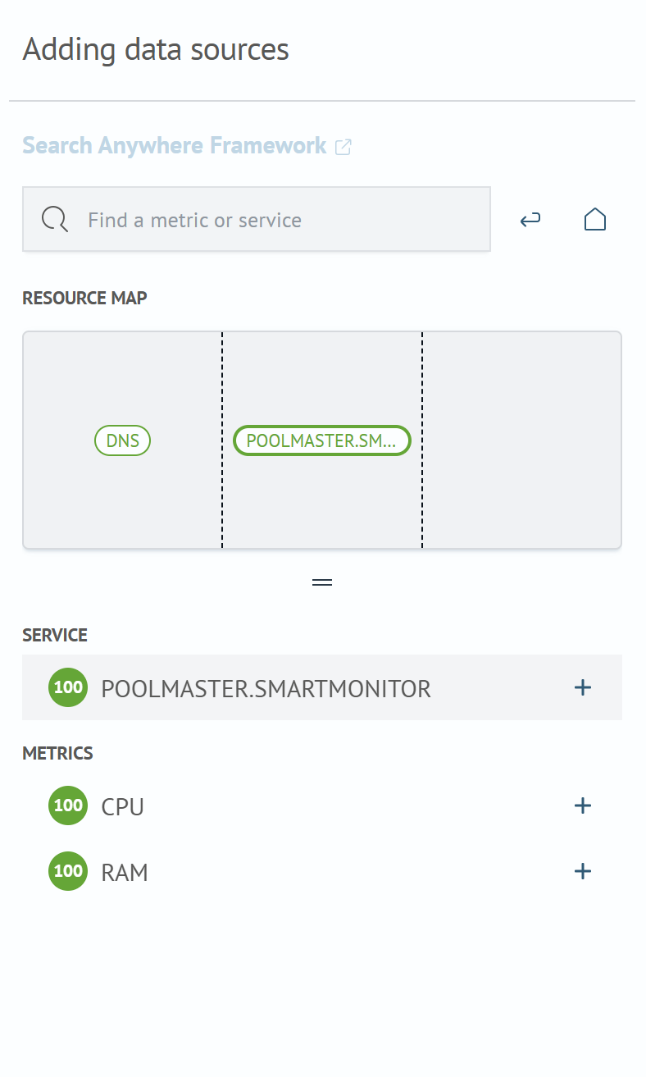
Task: Click the external link icon beside Framework
Action: [343, 147]
